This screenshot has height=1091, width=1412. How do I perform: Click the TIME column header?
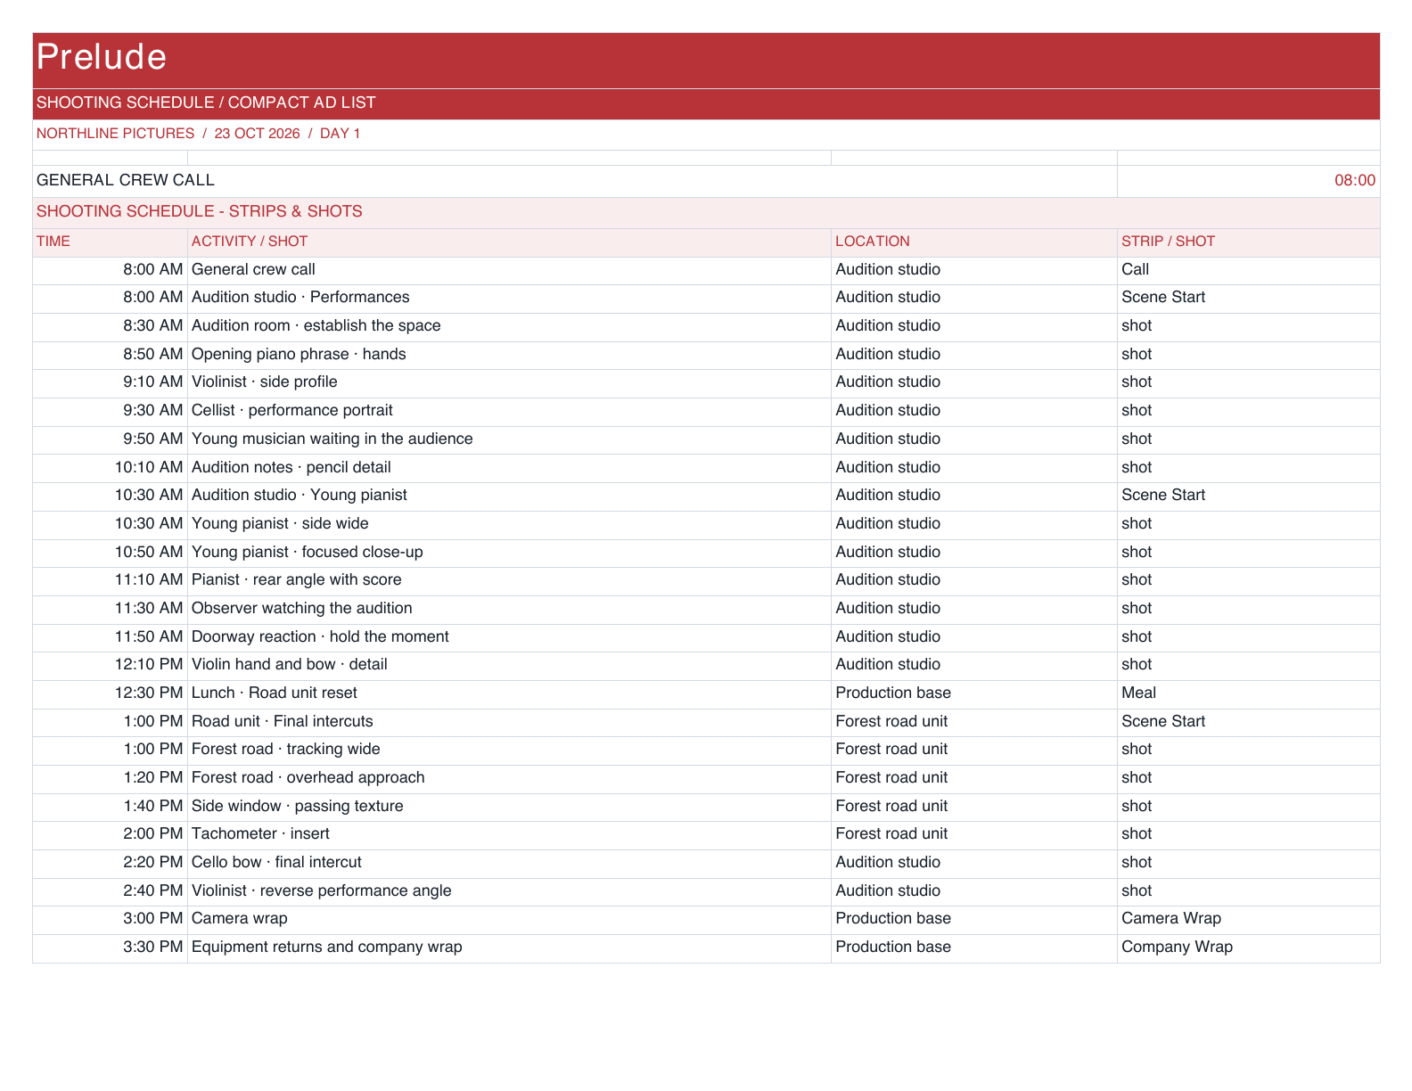(110, 242)
